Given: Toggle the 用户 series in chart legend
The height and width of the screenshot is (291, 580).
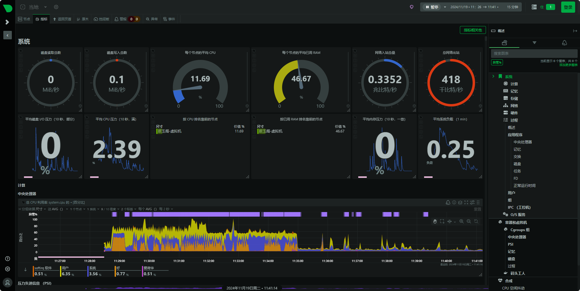Looking at the screenshot, I should 65,268.
